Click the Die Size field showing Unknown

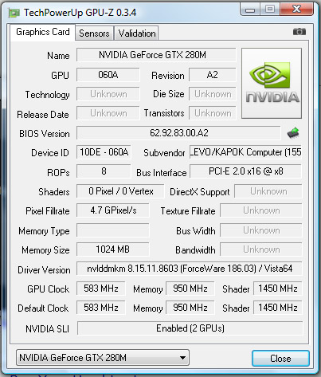212,94
